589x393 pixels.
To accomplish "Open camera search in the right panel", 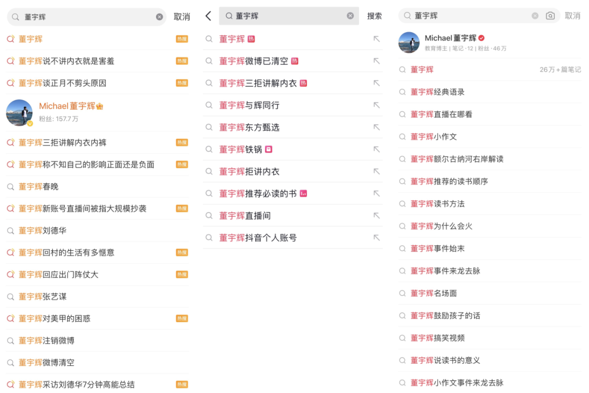I will [x=550, y=16].
